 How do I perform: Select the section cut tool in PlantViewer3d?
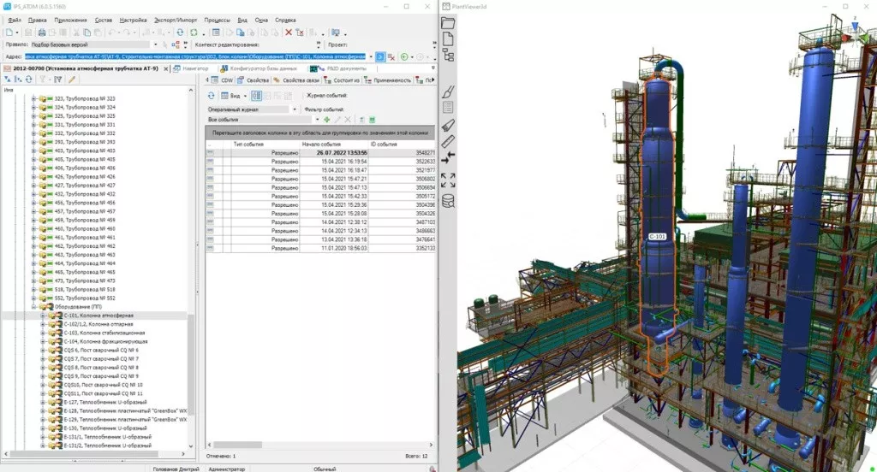(x=448, y=126)
